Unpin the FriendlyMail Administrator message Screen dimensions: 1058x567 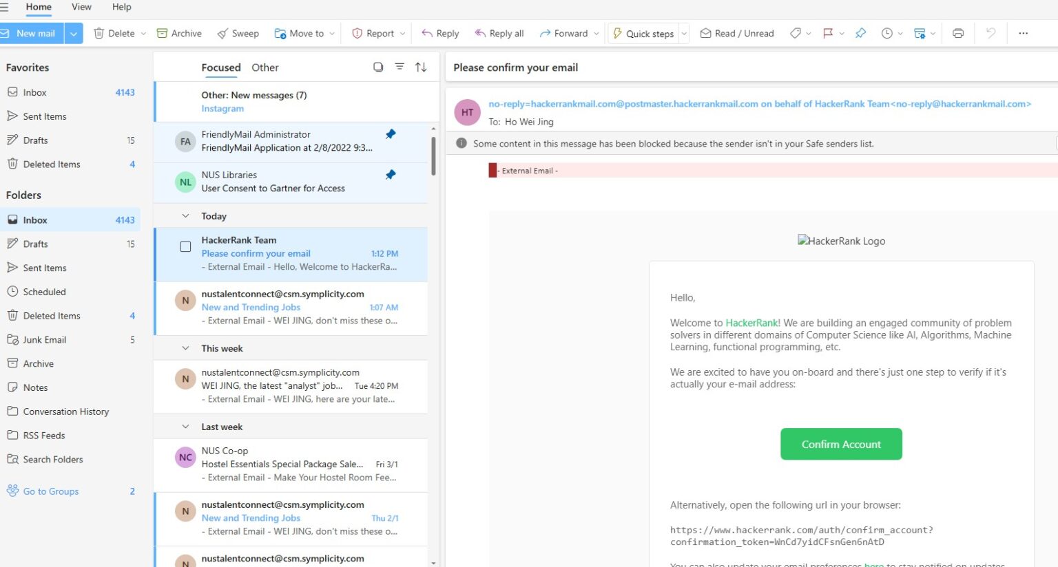[x=391, y=134]
